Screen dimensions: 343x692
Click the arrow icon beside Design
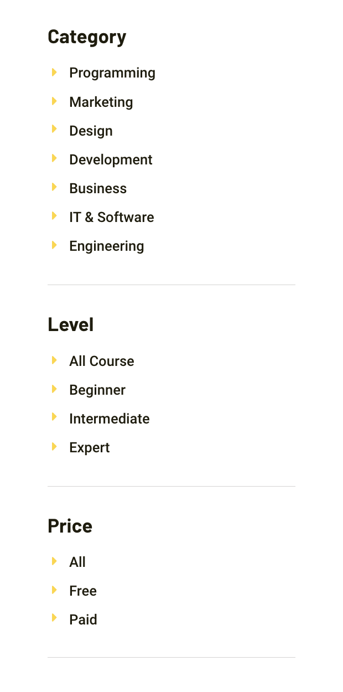tap(54, 130)
